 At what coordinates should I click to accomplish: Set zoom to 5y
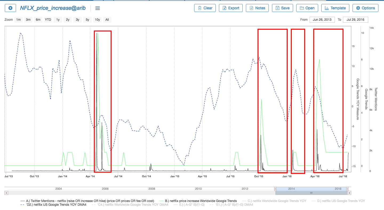[x=87, y=20]
